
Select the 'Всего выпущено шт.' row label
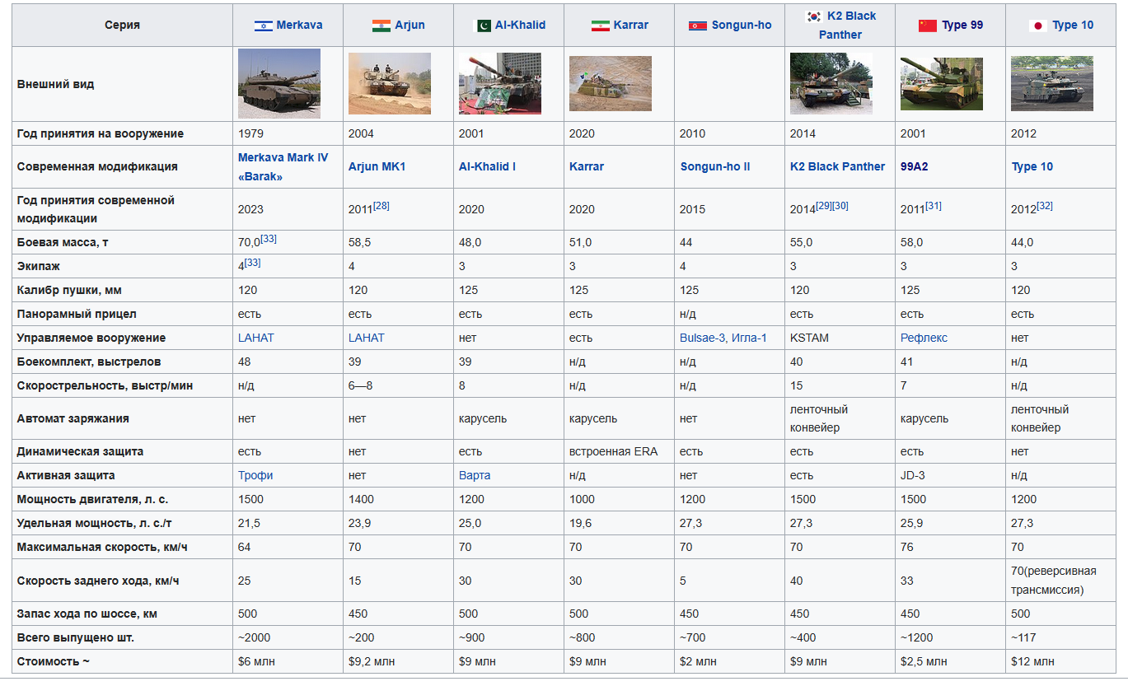122,637
